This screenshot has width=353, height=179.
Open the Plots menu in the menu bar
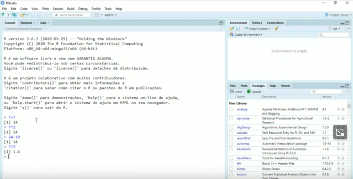click(x=46, y=9)
